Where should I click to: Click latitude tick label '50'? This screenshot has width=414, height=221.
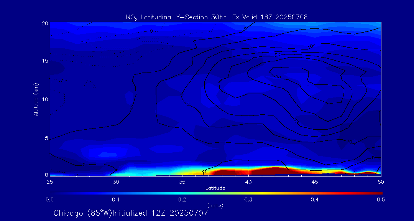[x=381, y=182]
